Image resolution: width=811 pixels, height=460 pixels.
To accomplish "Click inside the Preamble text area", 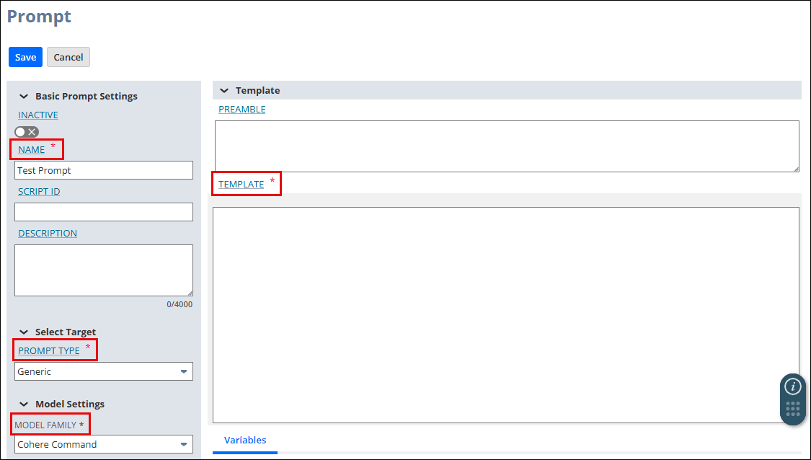I will point(507,146).
